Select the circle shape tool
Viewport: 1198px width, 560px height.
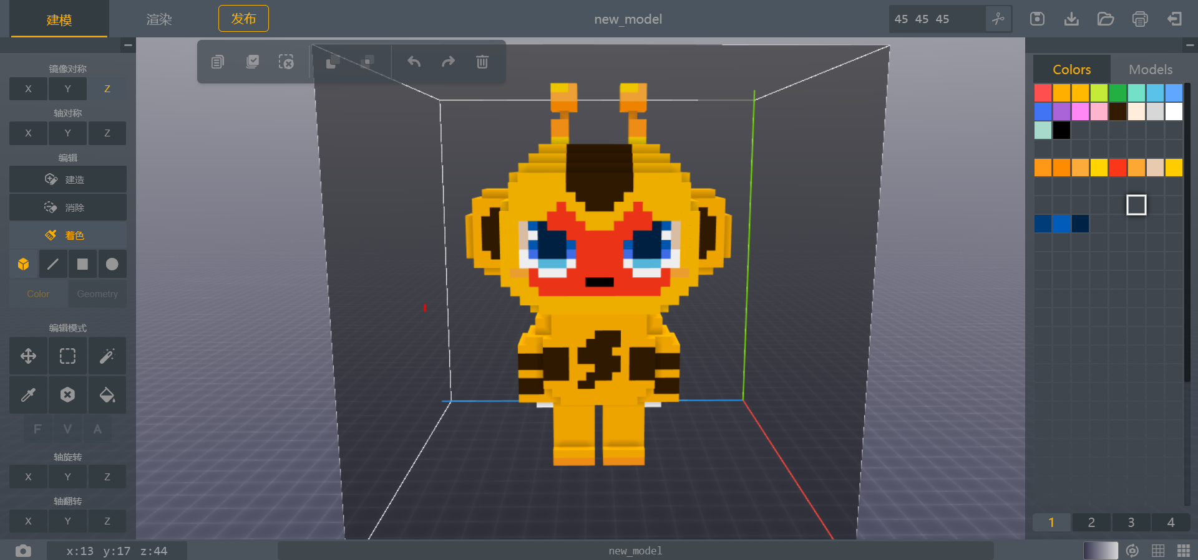click(112, 264)
